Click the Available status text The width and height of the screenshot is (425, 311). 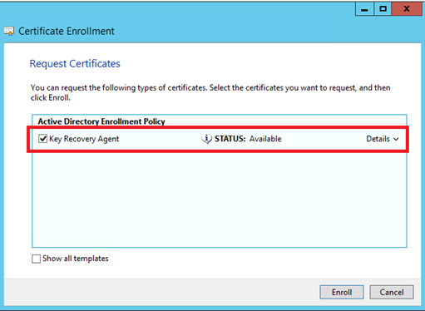tap(265, 139)
